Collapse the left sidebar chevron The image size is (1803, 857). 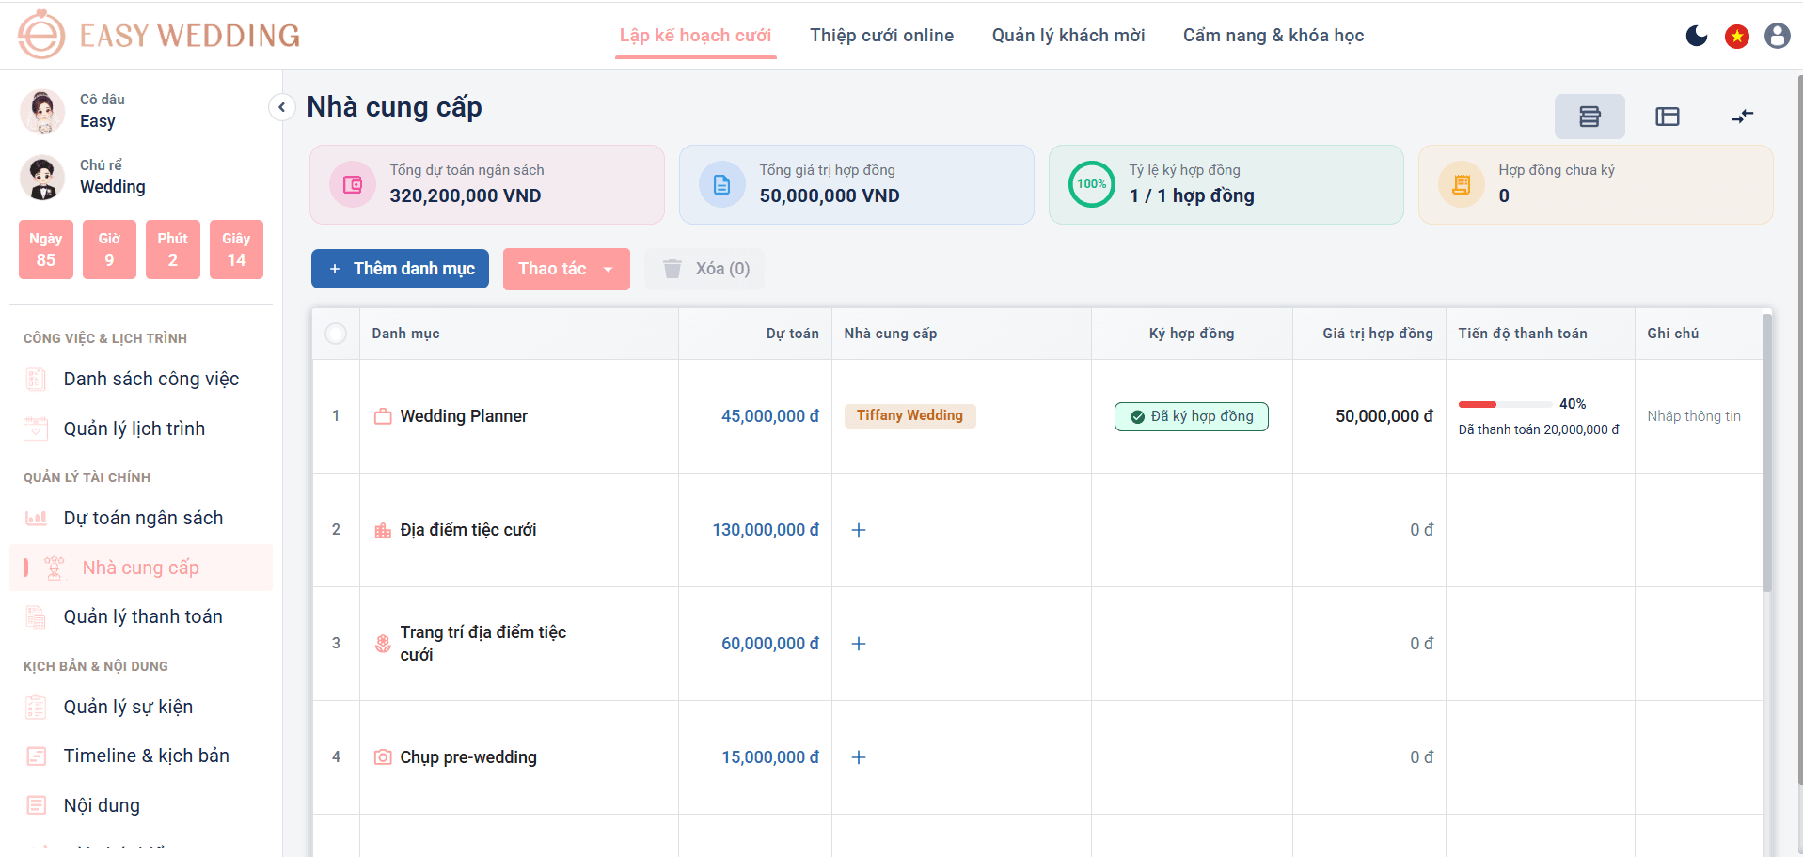281,107
